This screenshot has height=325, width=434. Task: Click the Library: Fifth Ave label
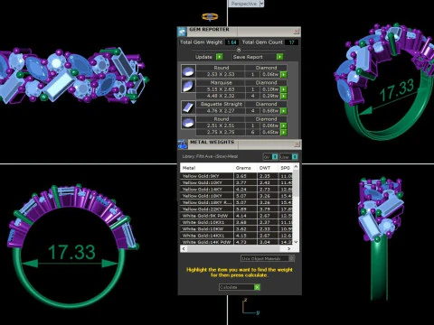tap(210, 156)
